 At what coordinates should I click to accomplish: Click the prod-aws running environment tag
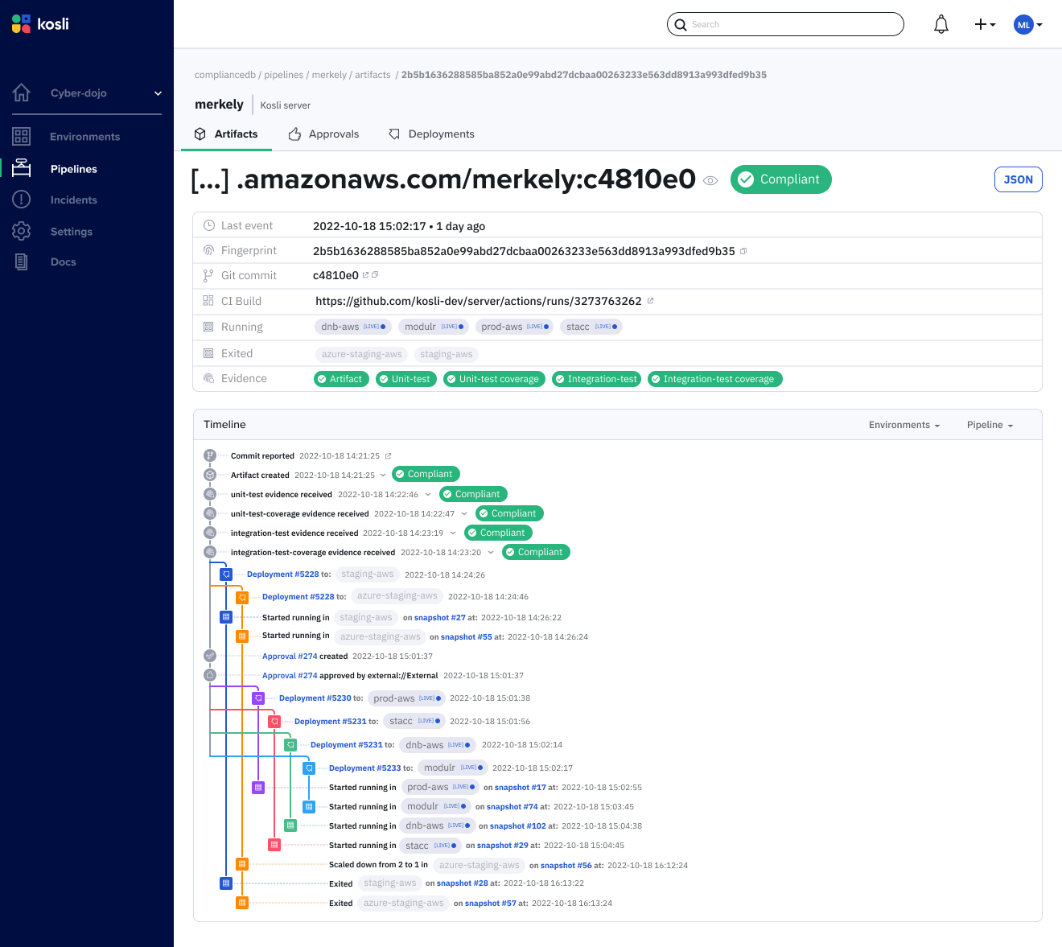tap(514, 327)
